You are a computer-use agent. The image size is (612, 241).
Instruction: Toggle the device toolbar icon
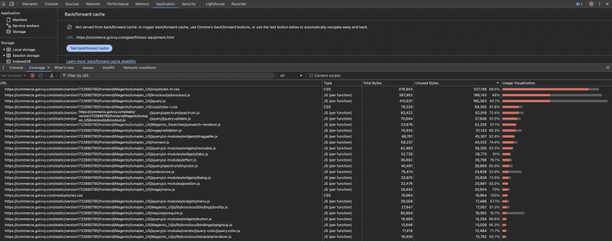point(12,4)
